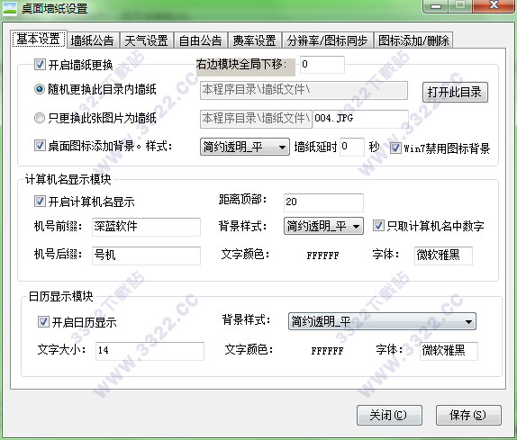This screenshot has width=517, height=440.
Task: Click the 距离顶部 input field
Action: coord(323,202)
